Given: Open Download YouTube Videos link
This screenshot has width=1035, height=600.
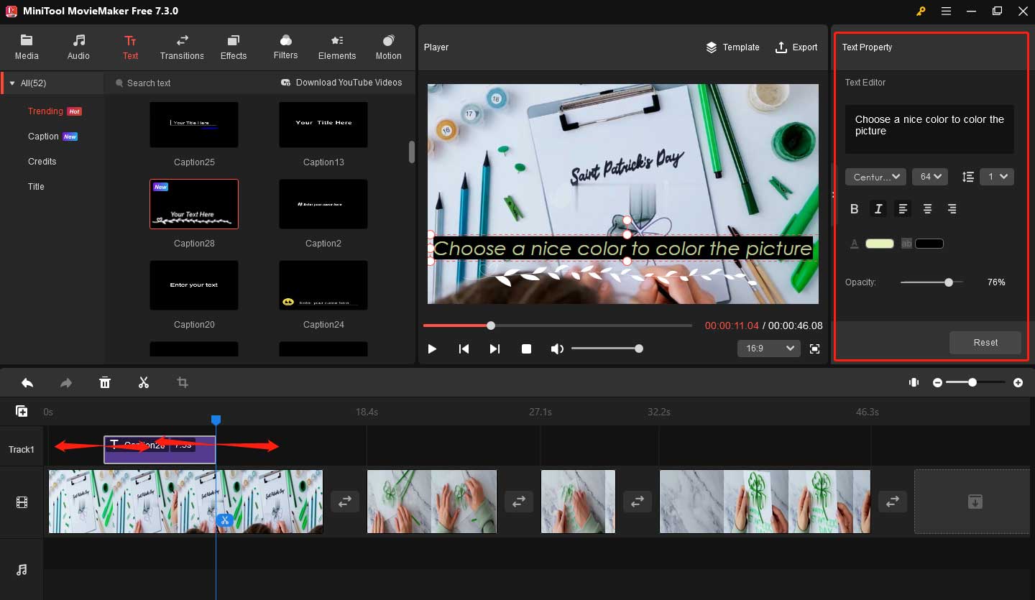Looking at the screenshot, I should pyautogui.click(x=341, y=83).
